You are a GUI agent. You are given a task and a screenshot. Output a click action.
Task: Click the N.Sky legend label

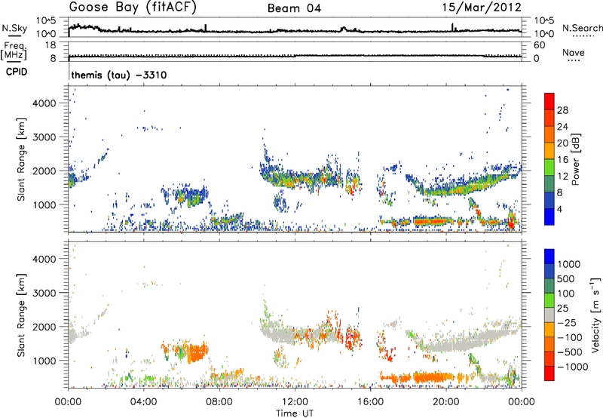click(x=14, y=28)
